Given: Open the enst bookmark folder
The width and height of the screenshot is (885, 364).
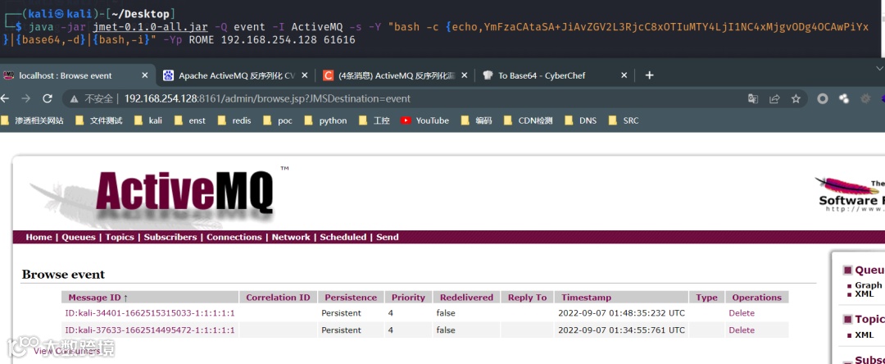Looking at the screenshot, I should pyautogui.click(x=189, y=121).
